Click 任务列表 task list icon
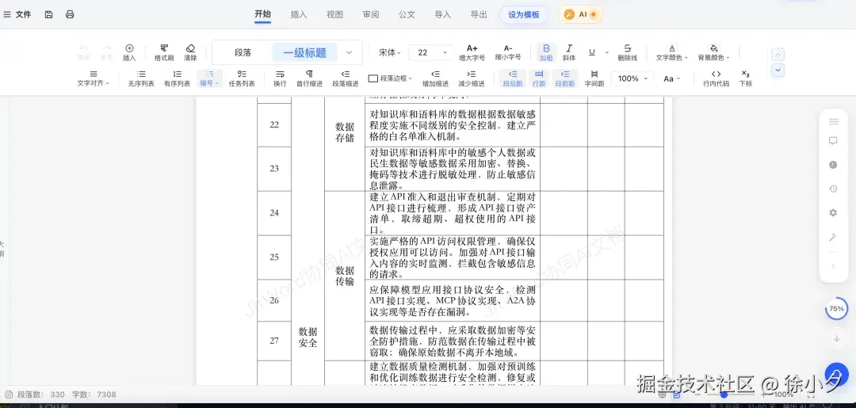856x408 pixels. 242,78
